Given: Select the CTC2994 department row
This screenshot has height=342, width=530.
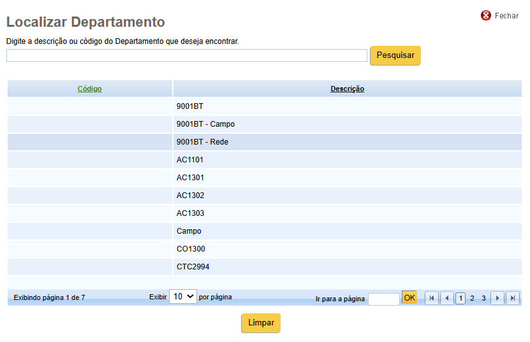Looking at the screenshot, I should coord(264,267).
